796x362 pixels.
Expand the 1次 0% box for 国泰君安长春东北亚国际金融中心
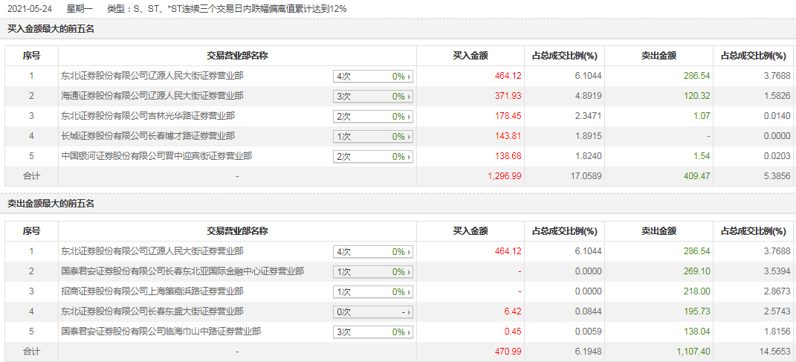point(373,271)
